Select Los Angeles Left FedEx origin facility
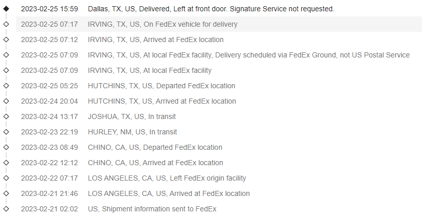This screenshot has height=217, width=422. (167, 178)
